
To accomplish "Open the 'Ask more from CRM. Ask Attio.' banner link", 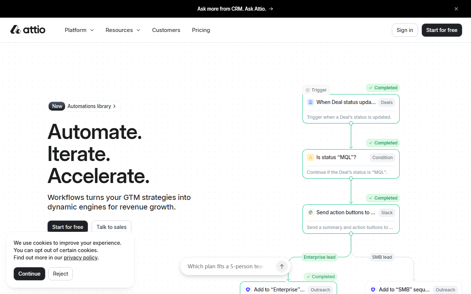I will [x=235, y=9].
